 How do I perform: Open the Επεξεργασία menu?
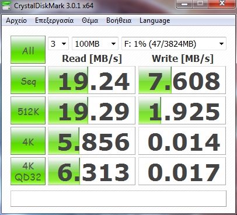pyautogui.click(x=54, y=20)
